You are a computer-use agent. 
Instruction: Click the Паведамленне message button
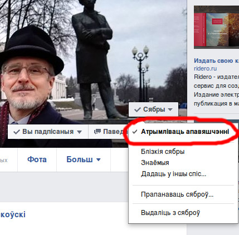(109, 132)
